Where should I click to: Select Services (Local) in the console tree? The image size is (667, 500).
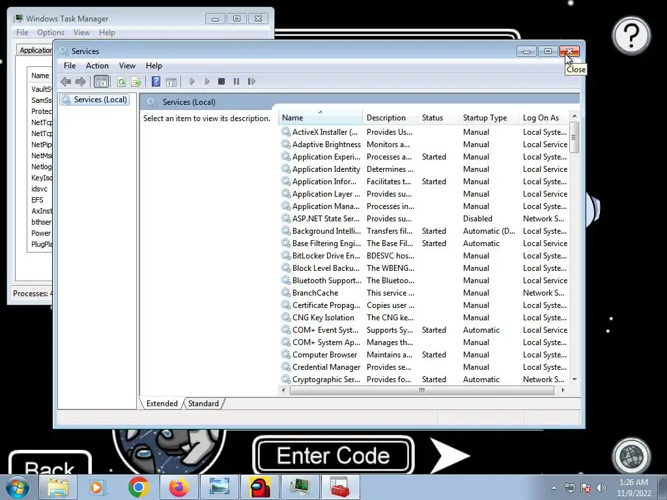pos(94,100)
